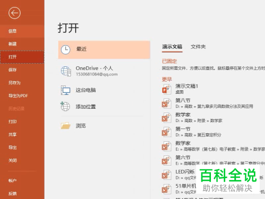Click the 浏览 label
The width and height of the screenshot is (265, 199).
(x=81, y=126)
